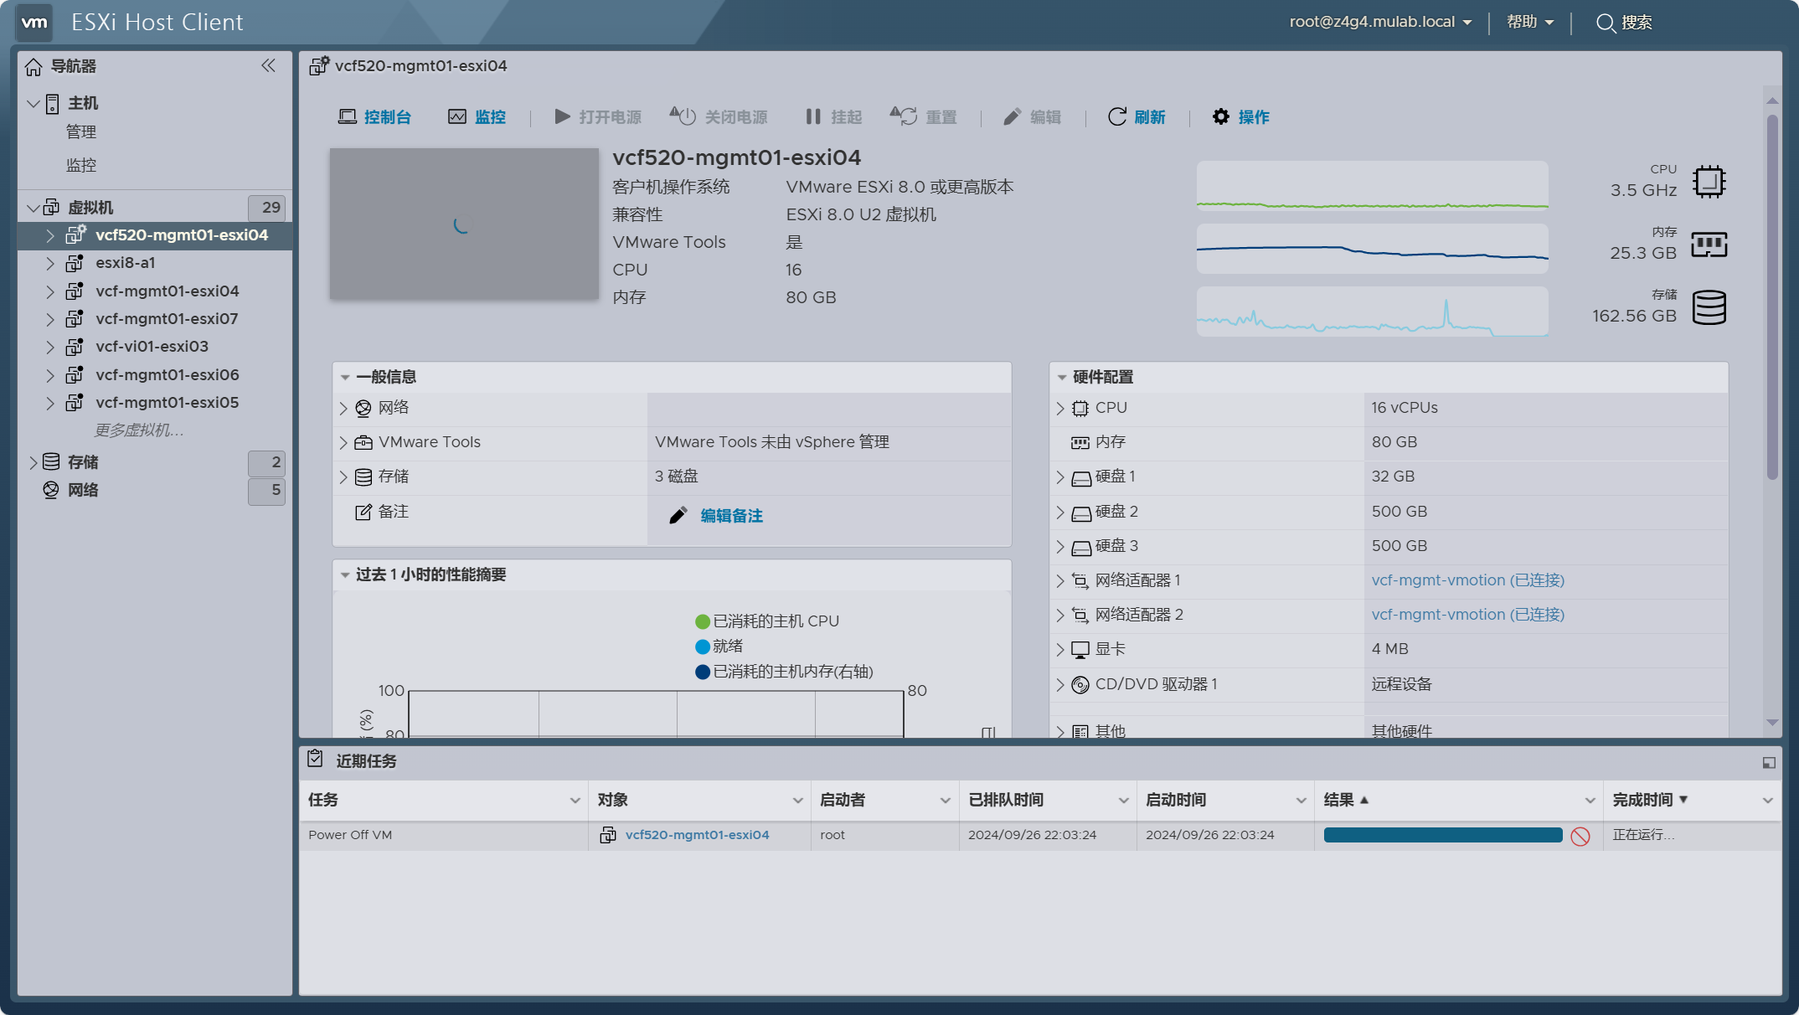Screen dimensions: 1799x1015
Task: Click the VM console thumbnail preview
Action: pos(464,224)
